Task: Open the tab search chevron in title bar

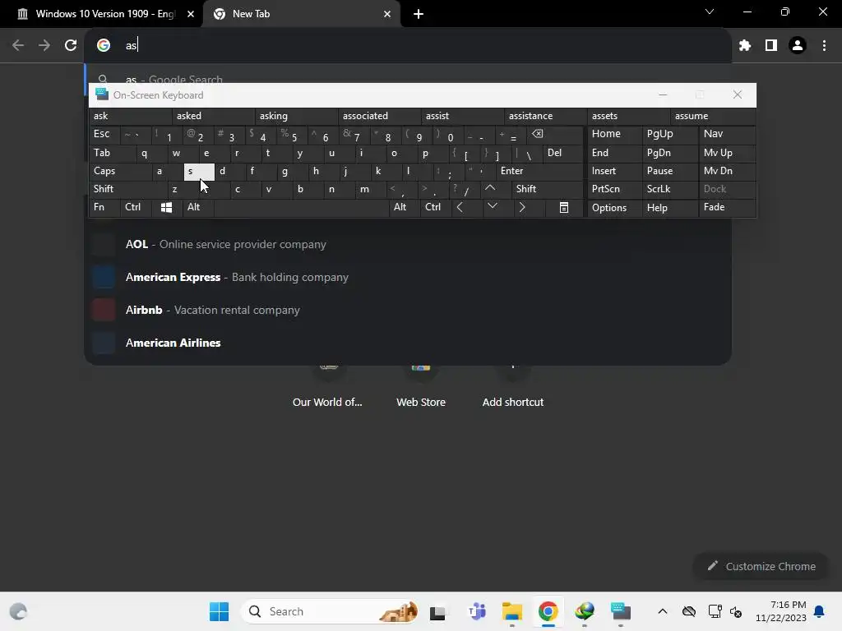Action: pos(710,12)
